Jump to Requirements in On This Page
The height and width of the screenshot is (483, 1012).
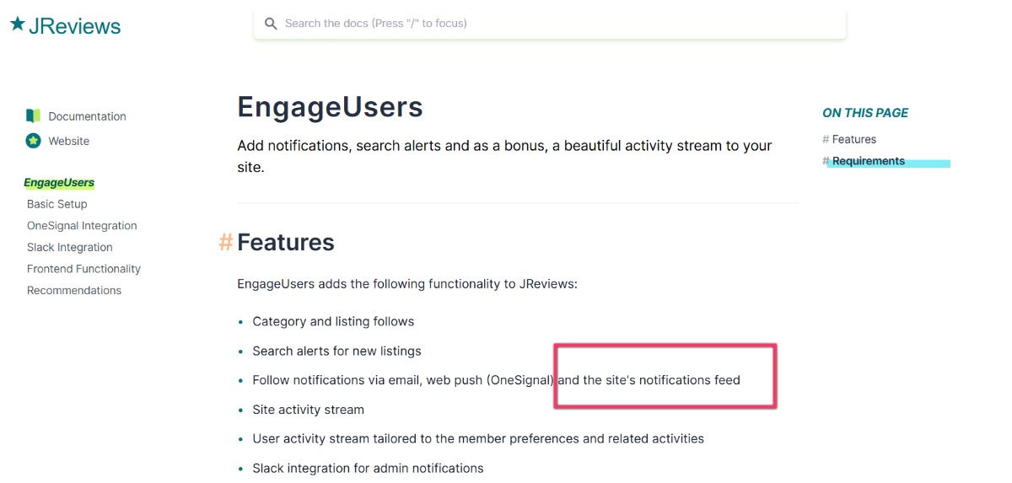point(869,161)
